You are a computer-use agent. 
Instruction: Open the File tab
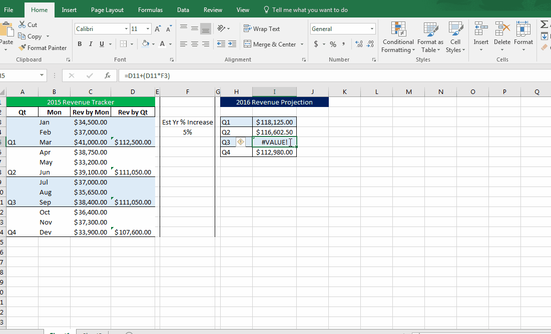pos(9,10)
